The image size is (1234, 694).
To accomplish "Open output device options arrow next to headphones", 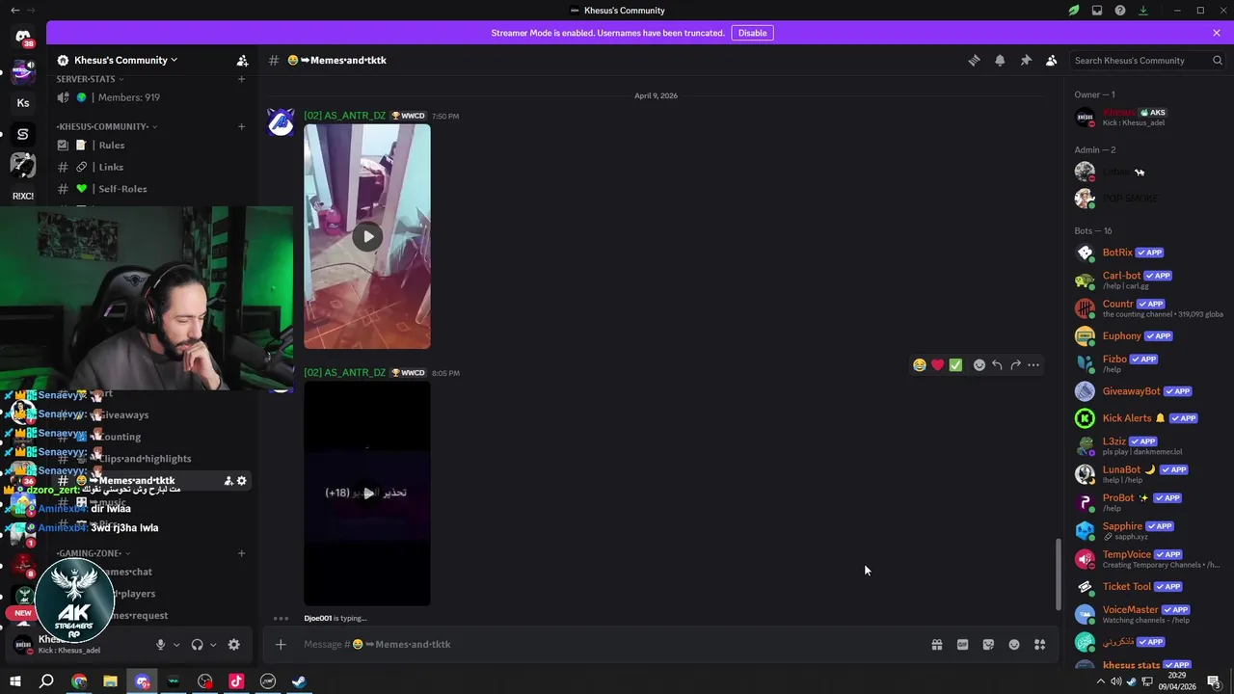I will tap(213, 645).
